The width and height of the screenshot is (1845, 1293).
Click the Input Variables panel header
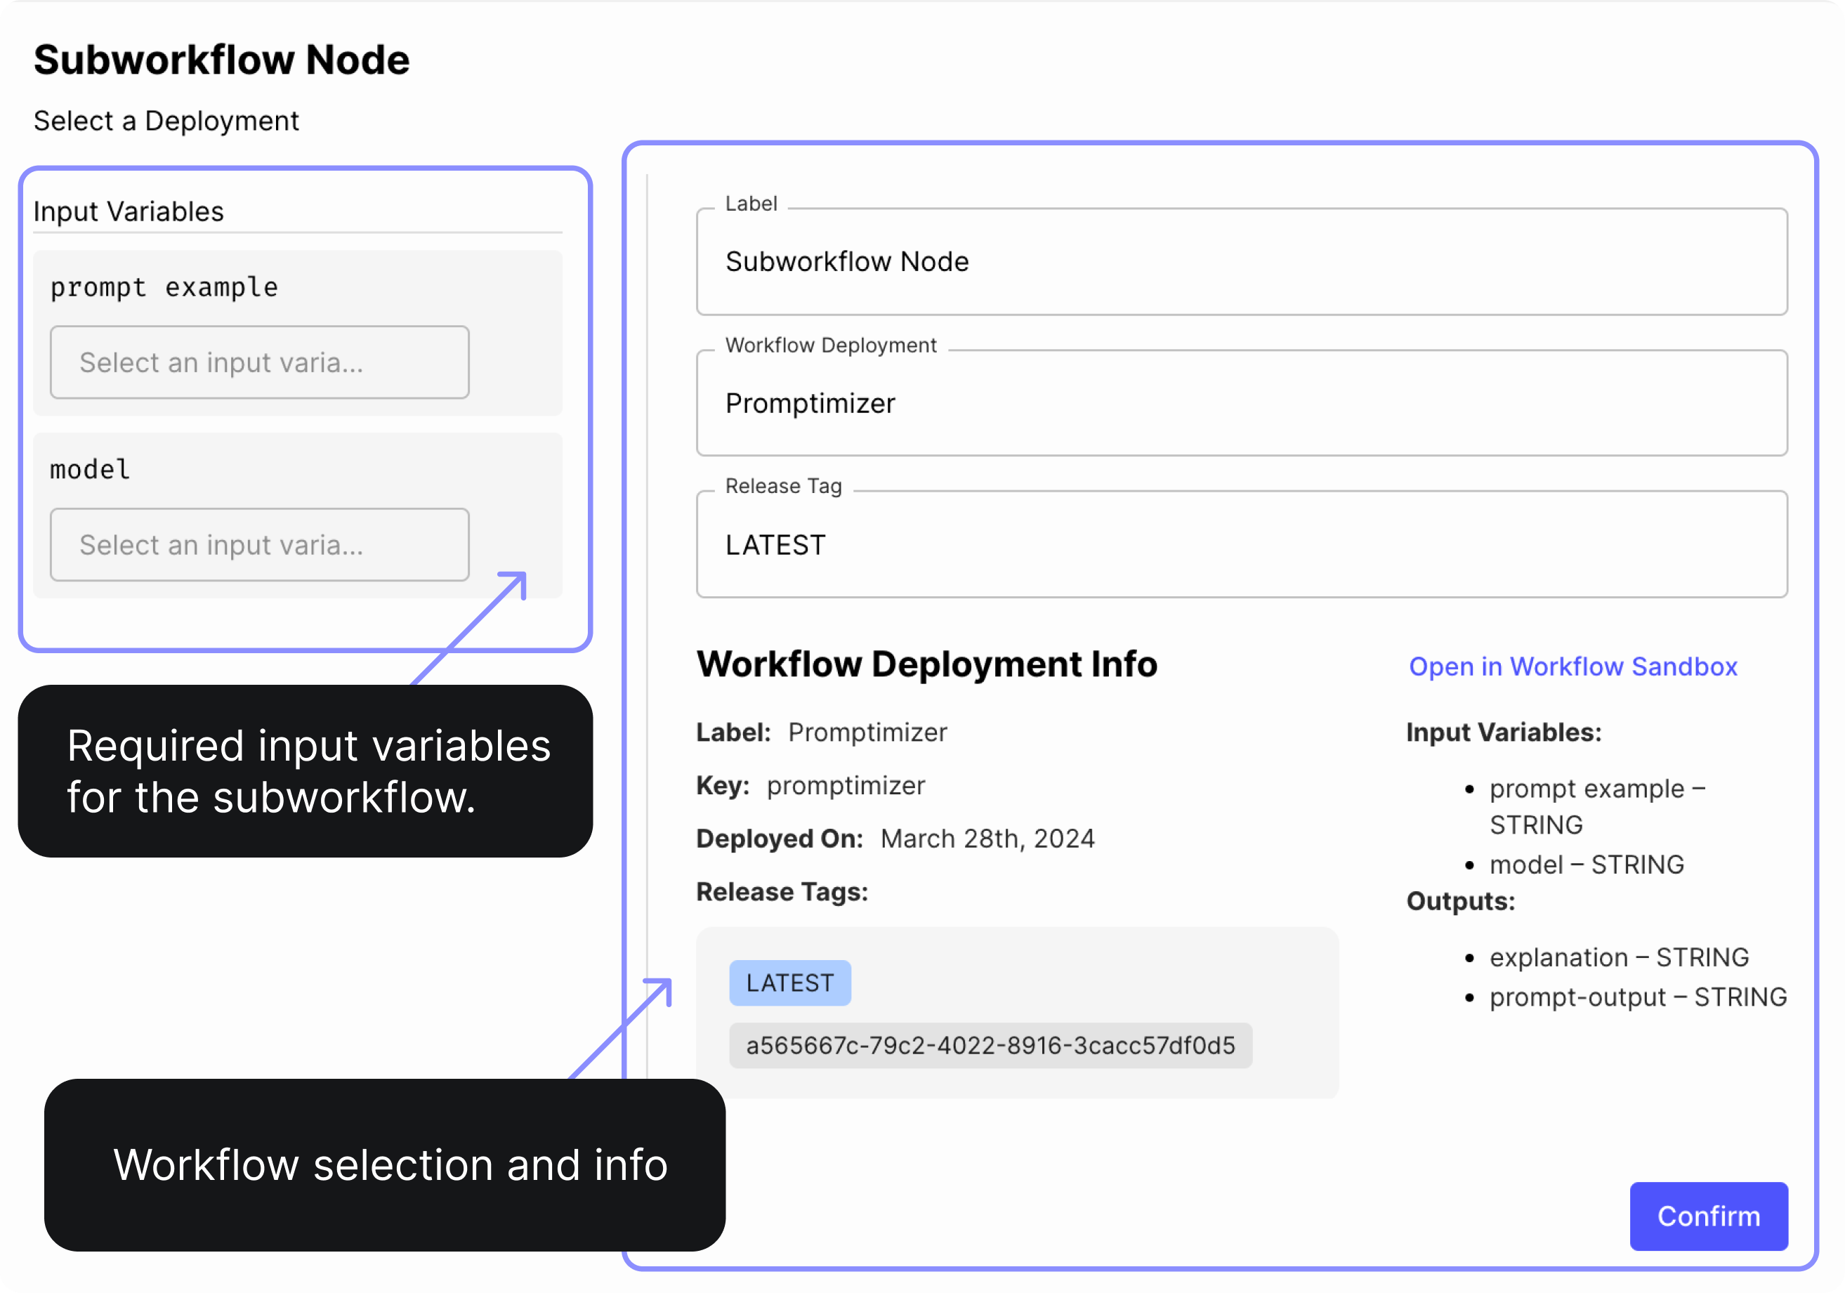[129, 211]
